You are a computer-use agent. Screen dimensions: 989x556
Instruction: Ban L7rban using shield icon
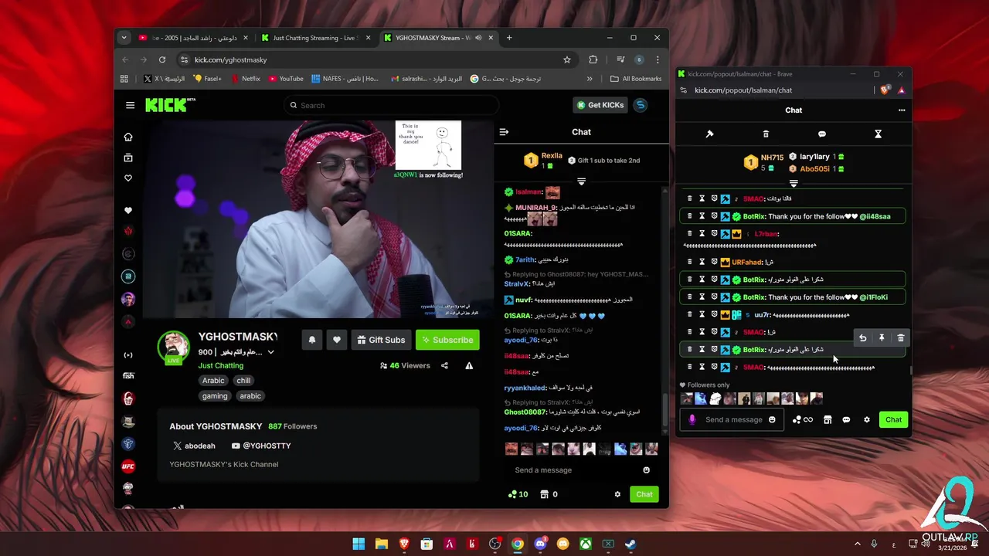pos(714,233)
